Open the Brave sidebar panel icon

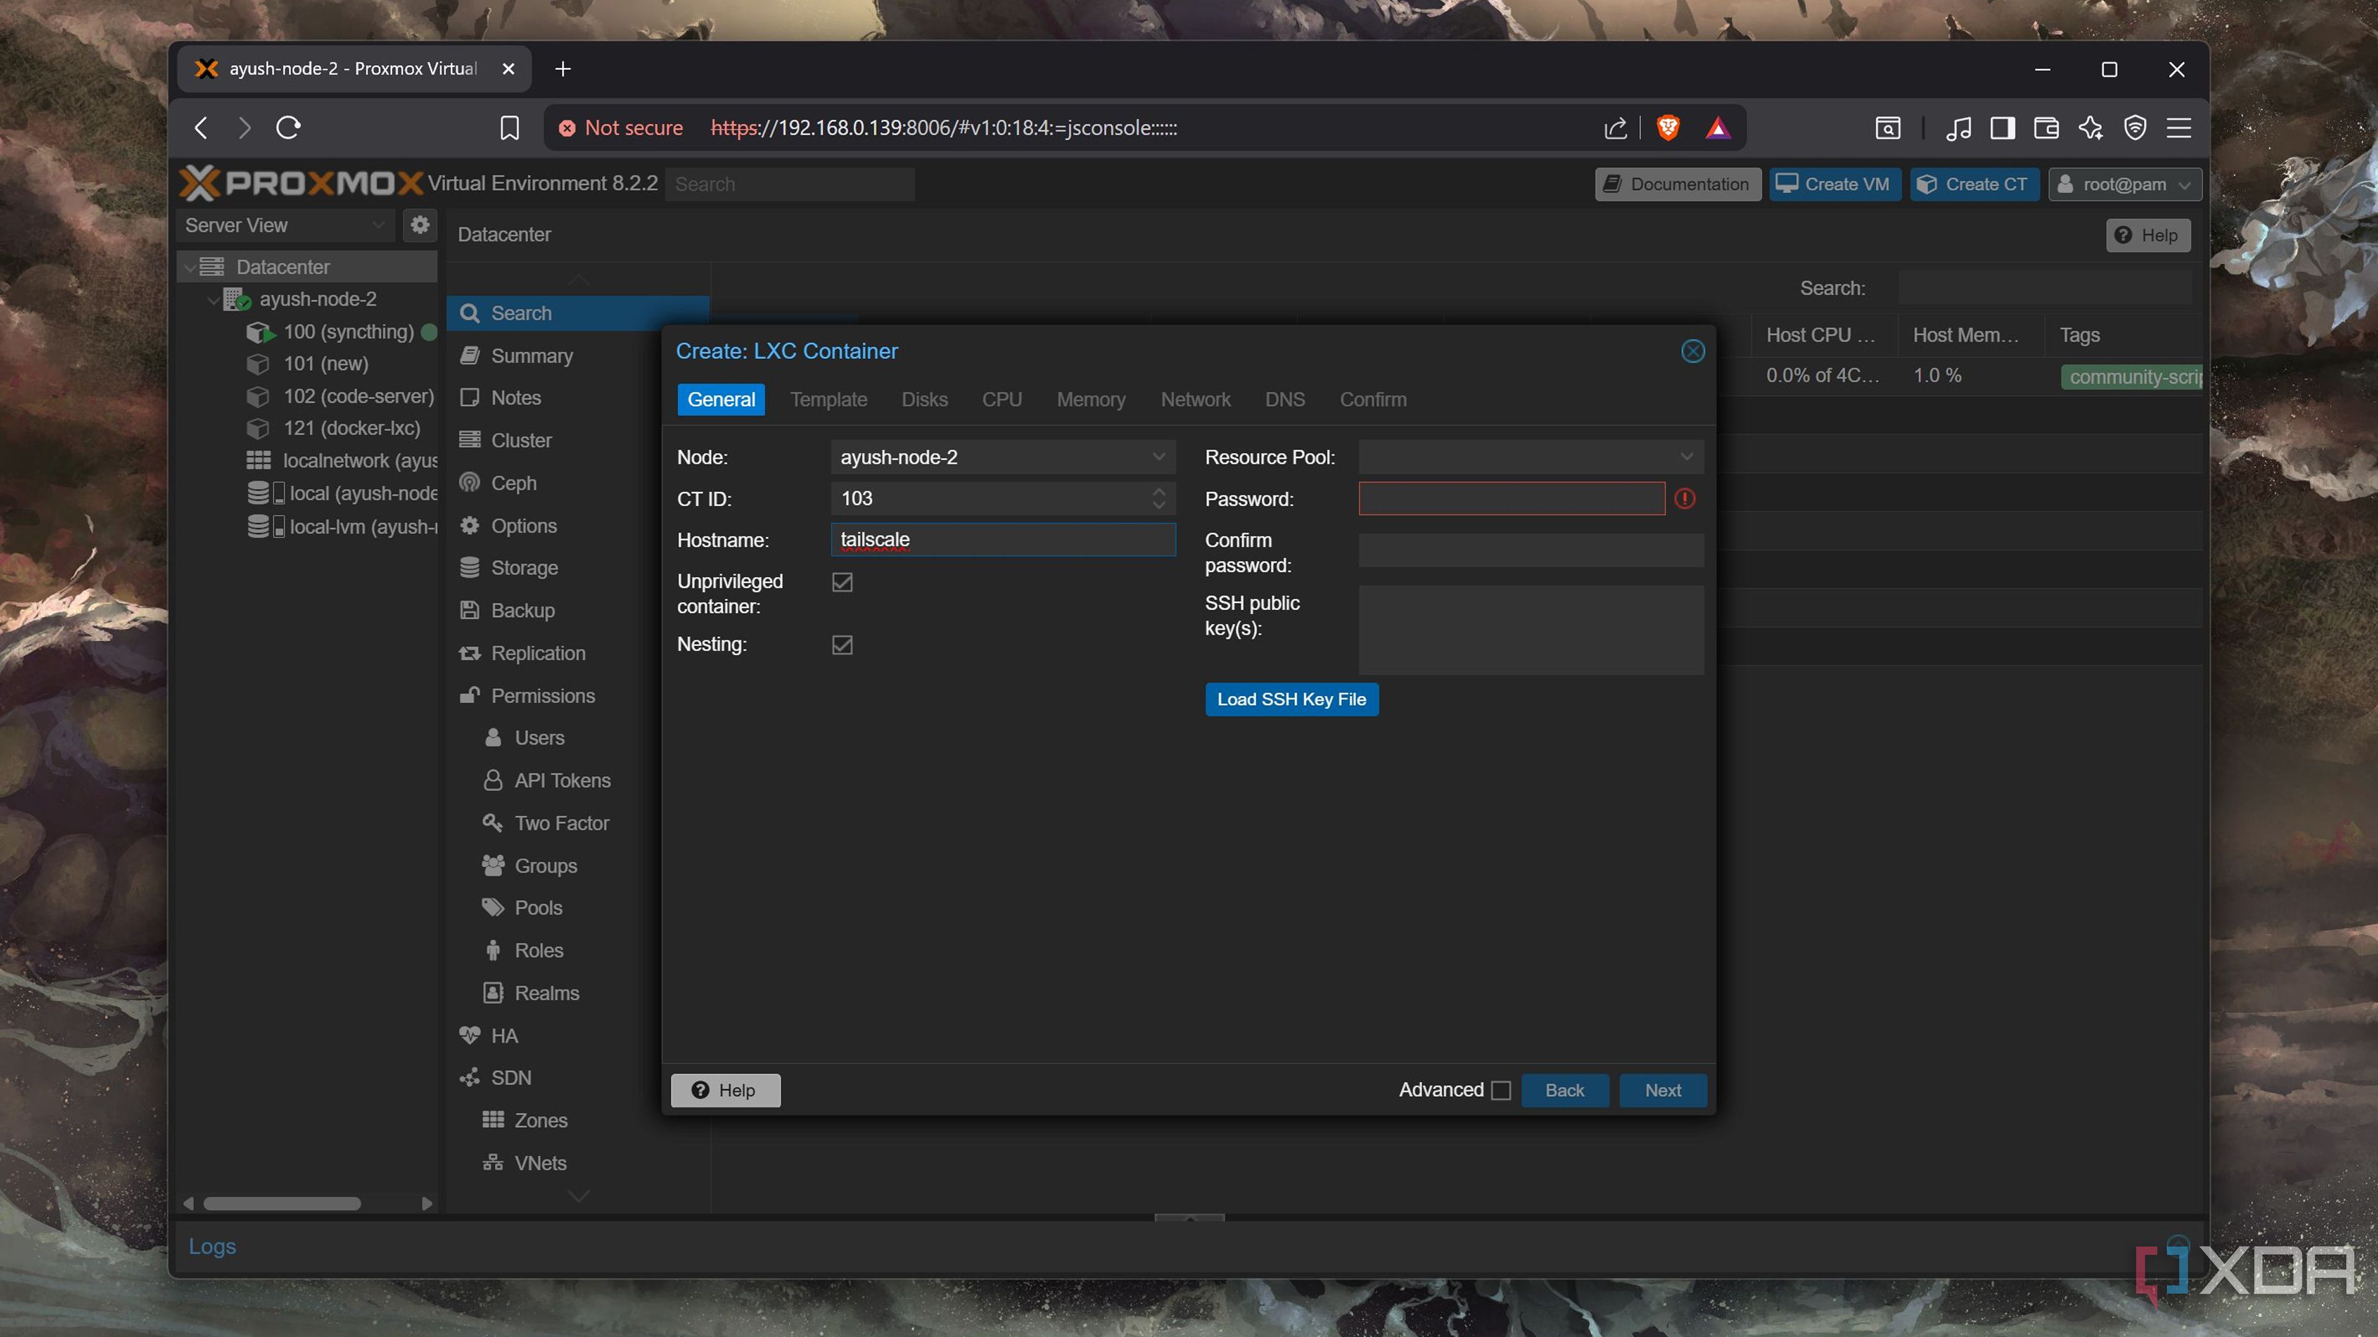point(2002,128)
